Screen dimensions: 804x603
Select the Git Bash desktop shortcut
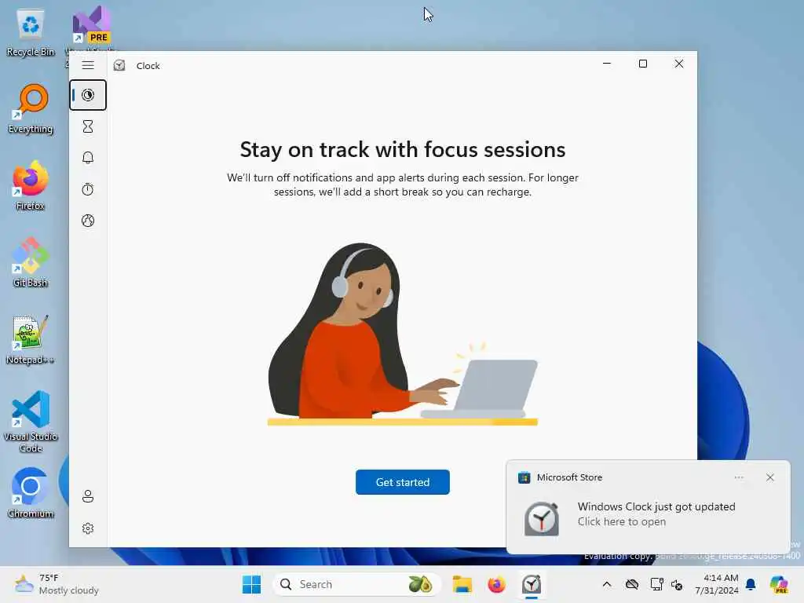31,262
